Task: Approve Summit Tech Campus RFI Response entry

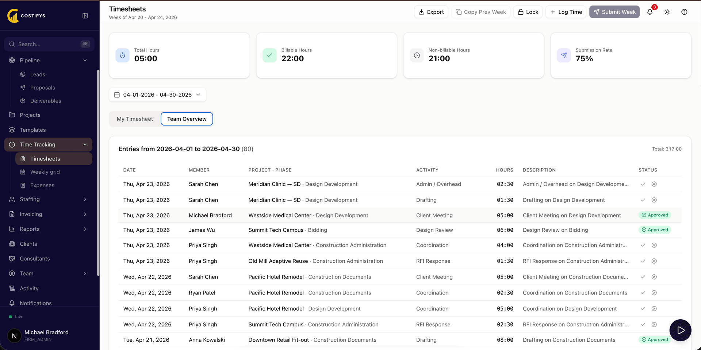Action: coord(643,324)
